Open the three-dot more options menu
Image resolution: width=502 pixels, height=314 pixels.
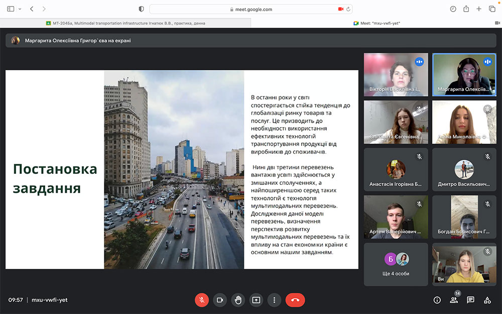tap(274, 300)
